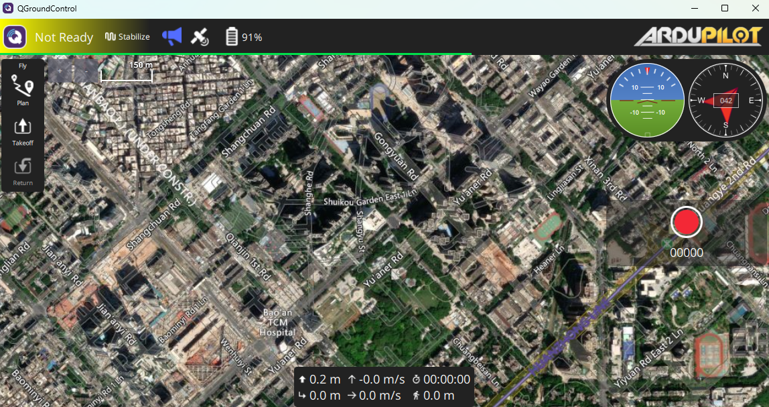Show GPS satellite status indicator
Viewport: 769px width, 407px height.
tap(200, 37)
